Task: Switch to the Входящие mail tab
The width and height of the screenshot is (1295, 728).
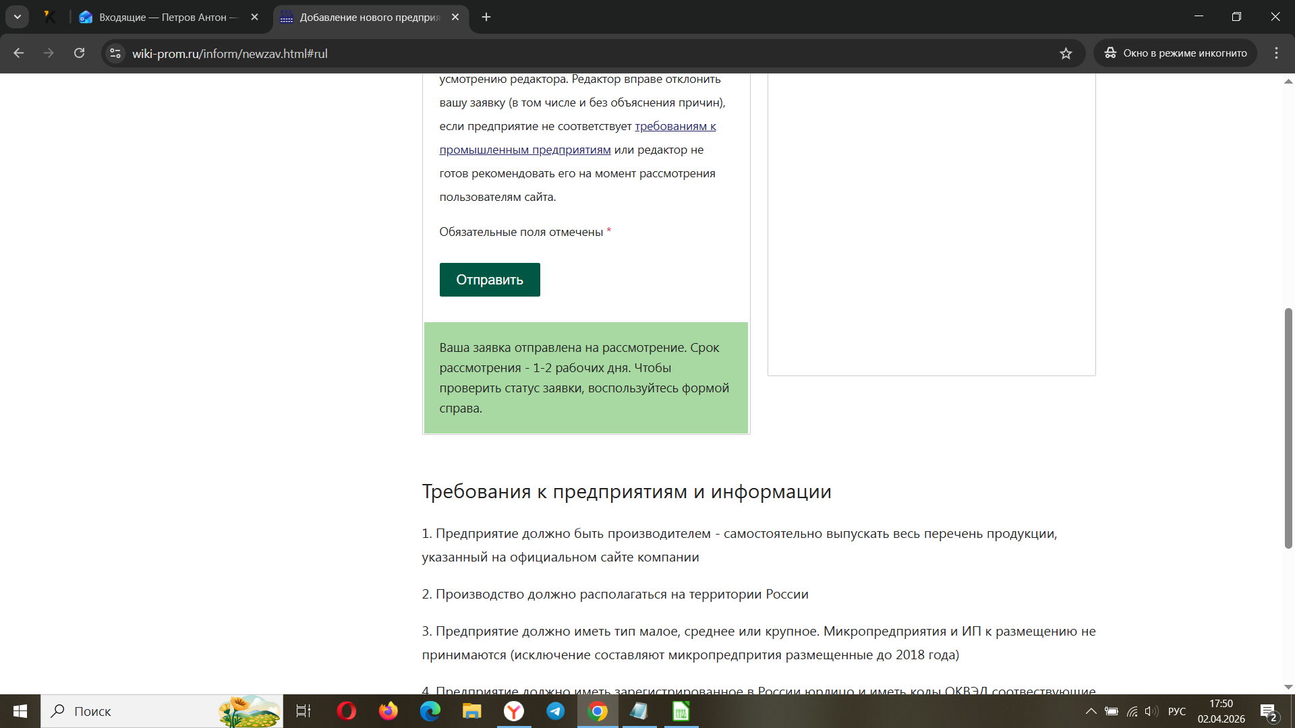Action: [162, 17]
